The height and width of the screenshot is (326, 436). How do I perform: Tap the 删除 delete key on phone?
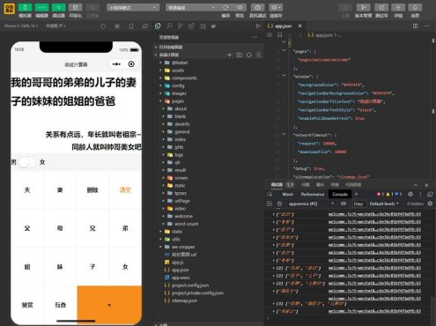click(x=92, y=189)
